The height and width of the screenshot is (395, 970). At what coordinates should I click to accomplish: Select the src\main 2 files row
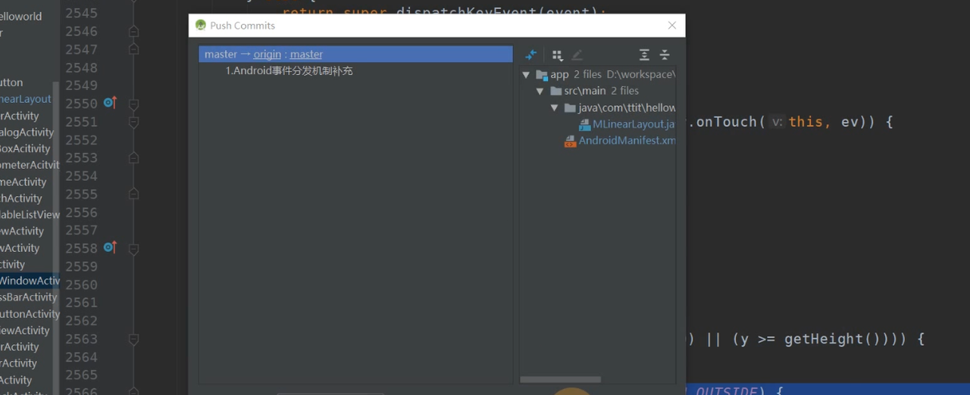598,91
